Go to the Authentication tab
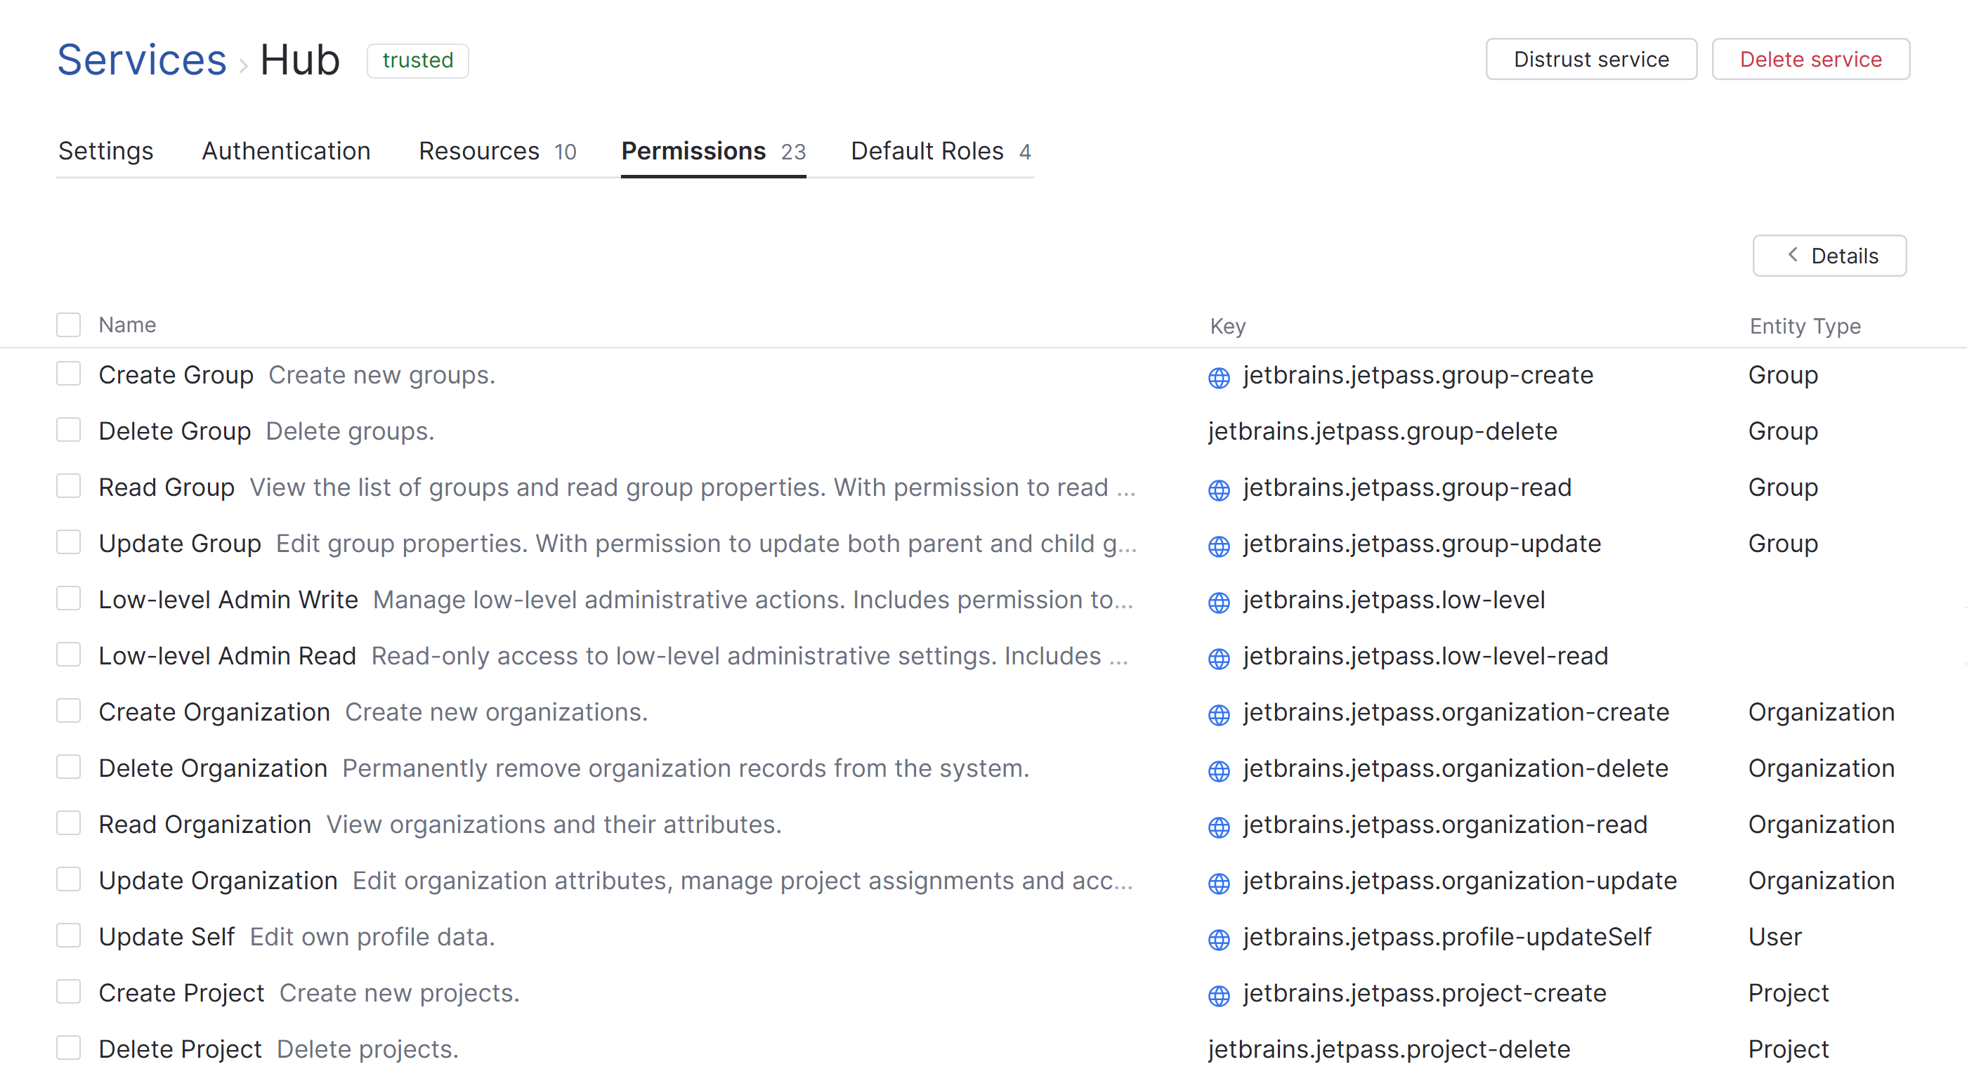Viewport: 1967px width, 1076px height. (x=286, y=151)
